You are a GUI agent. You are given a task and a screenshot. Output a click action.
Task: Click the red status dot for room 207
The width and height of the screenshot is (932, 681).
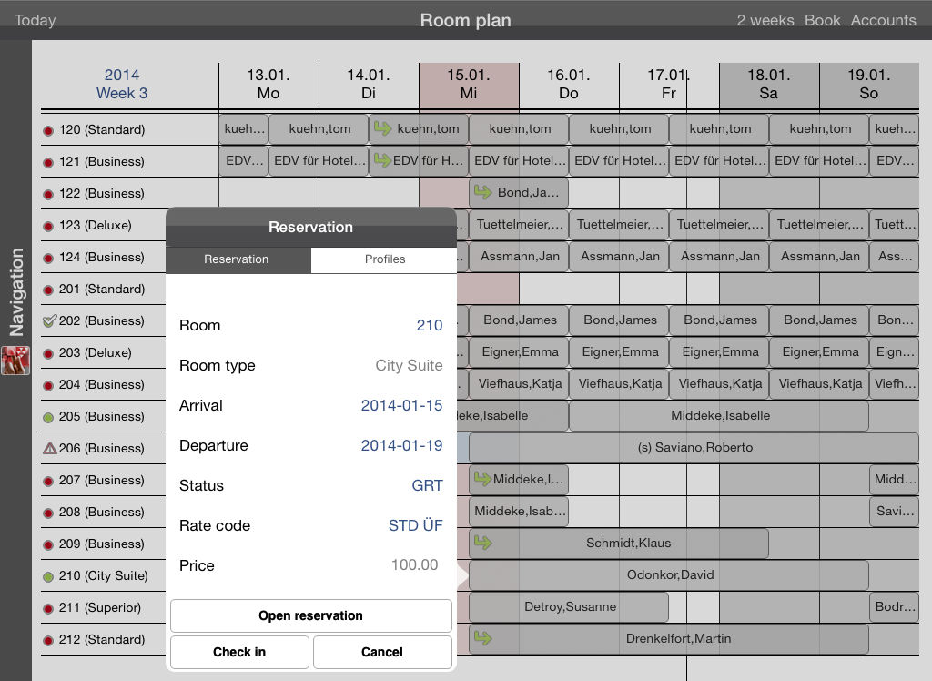pyautogui.click(x=48, y=481)
